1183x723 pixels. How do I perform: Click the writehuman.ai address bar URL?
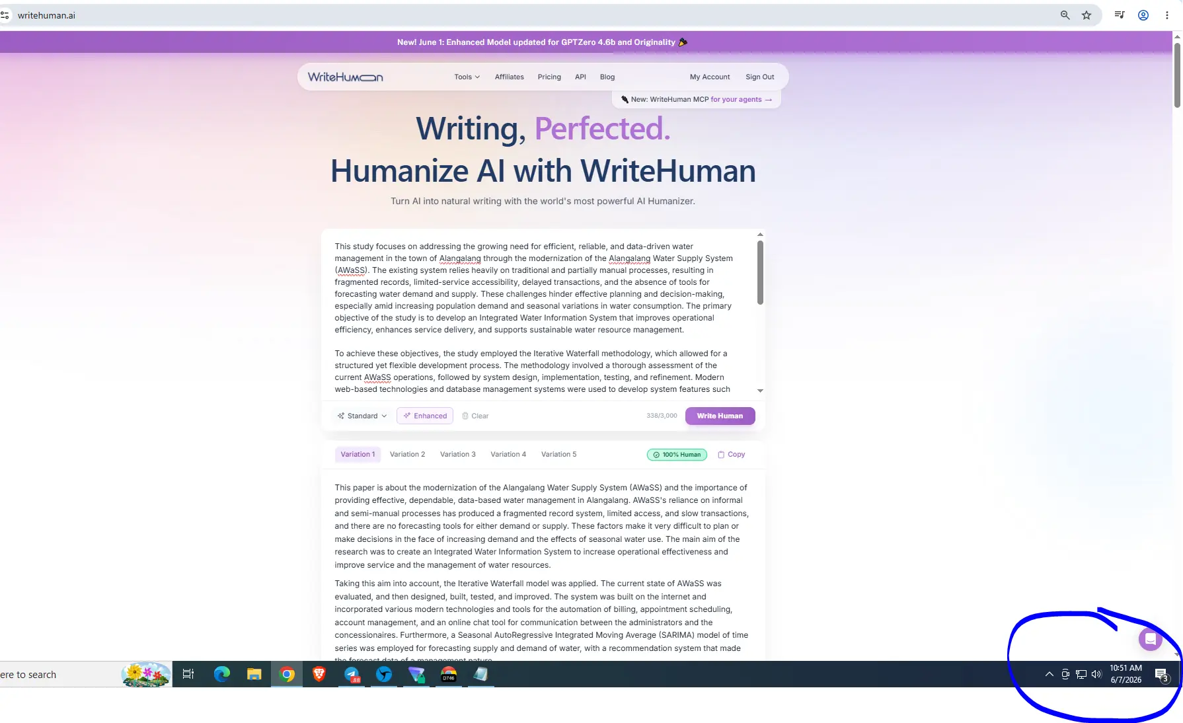coord(46,15)
